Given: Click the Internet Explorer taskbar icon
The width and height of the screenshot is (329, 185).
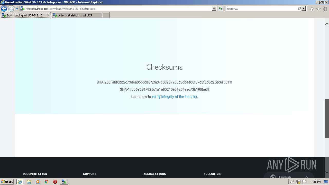Looking at the screenshot, I should pyautogui.click(x=20, y=181).
